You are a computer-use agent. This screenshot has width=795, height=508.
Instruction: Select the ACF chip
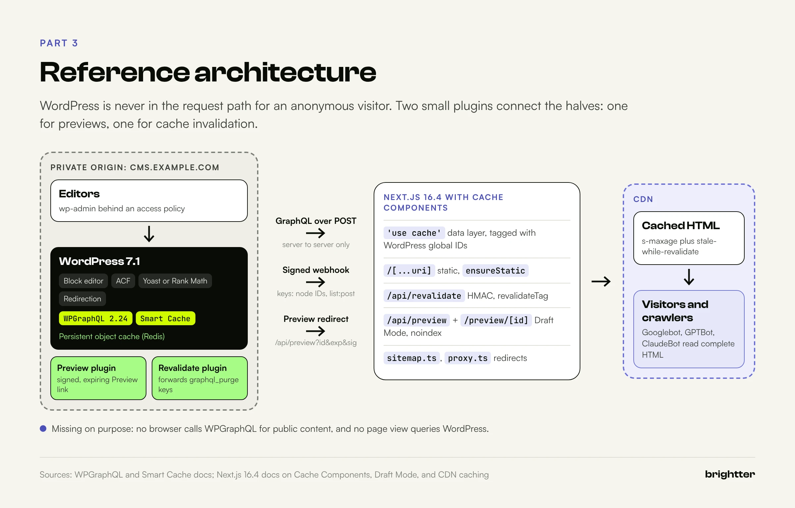tap(123, 281)
